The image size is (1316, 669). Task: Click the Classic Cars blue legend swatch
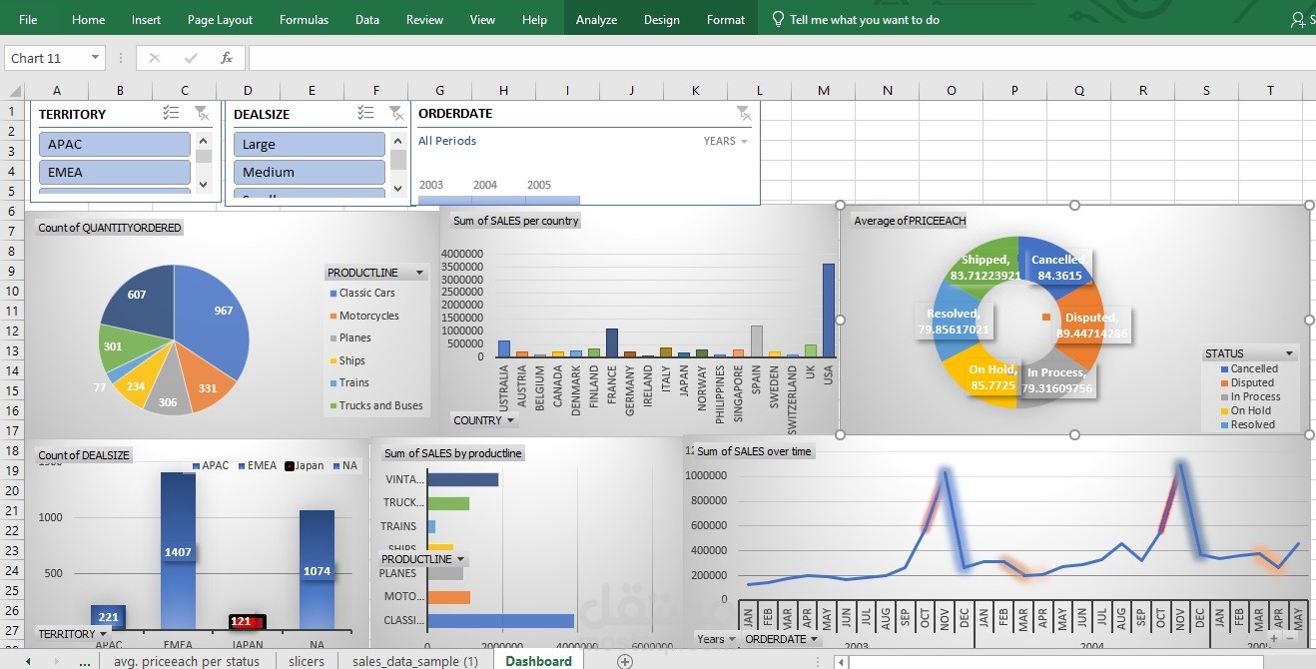(332, 293)
